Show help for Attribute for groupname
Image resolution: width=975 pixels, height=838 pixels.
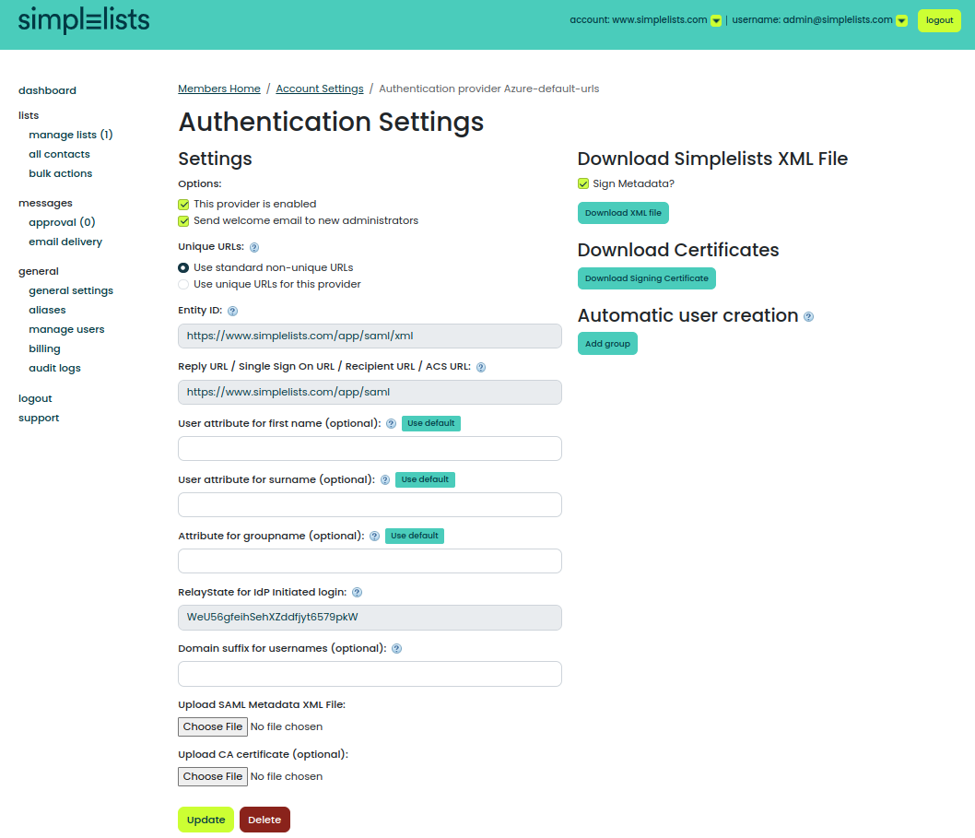pyautogui.click(x=374, y=537)
